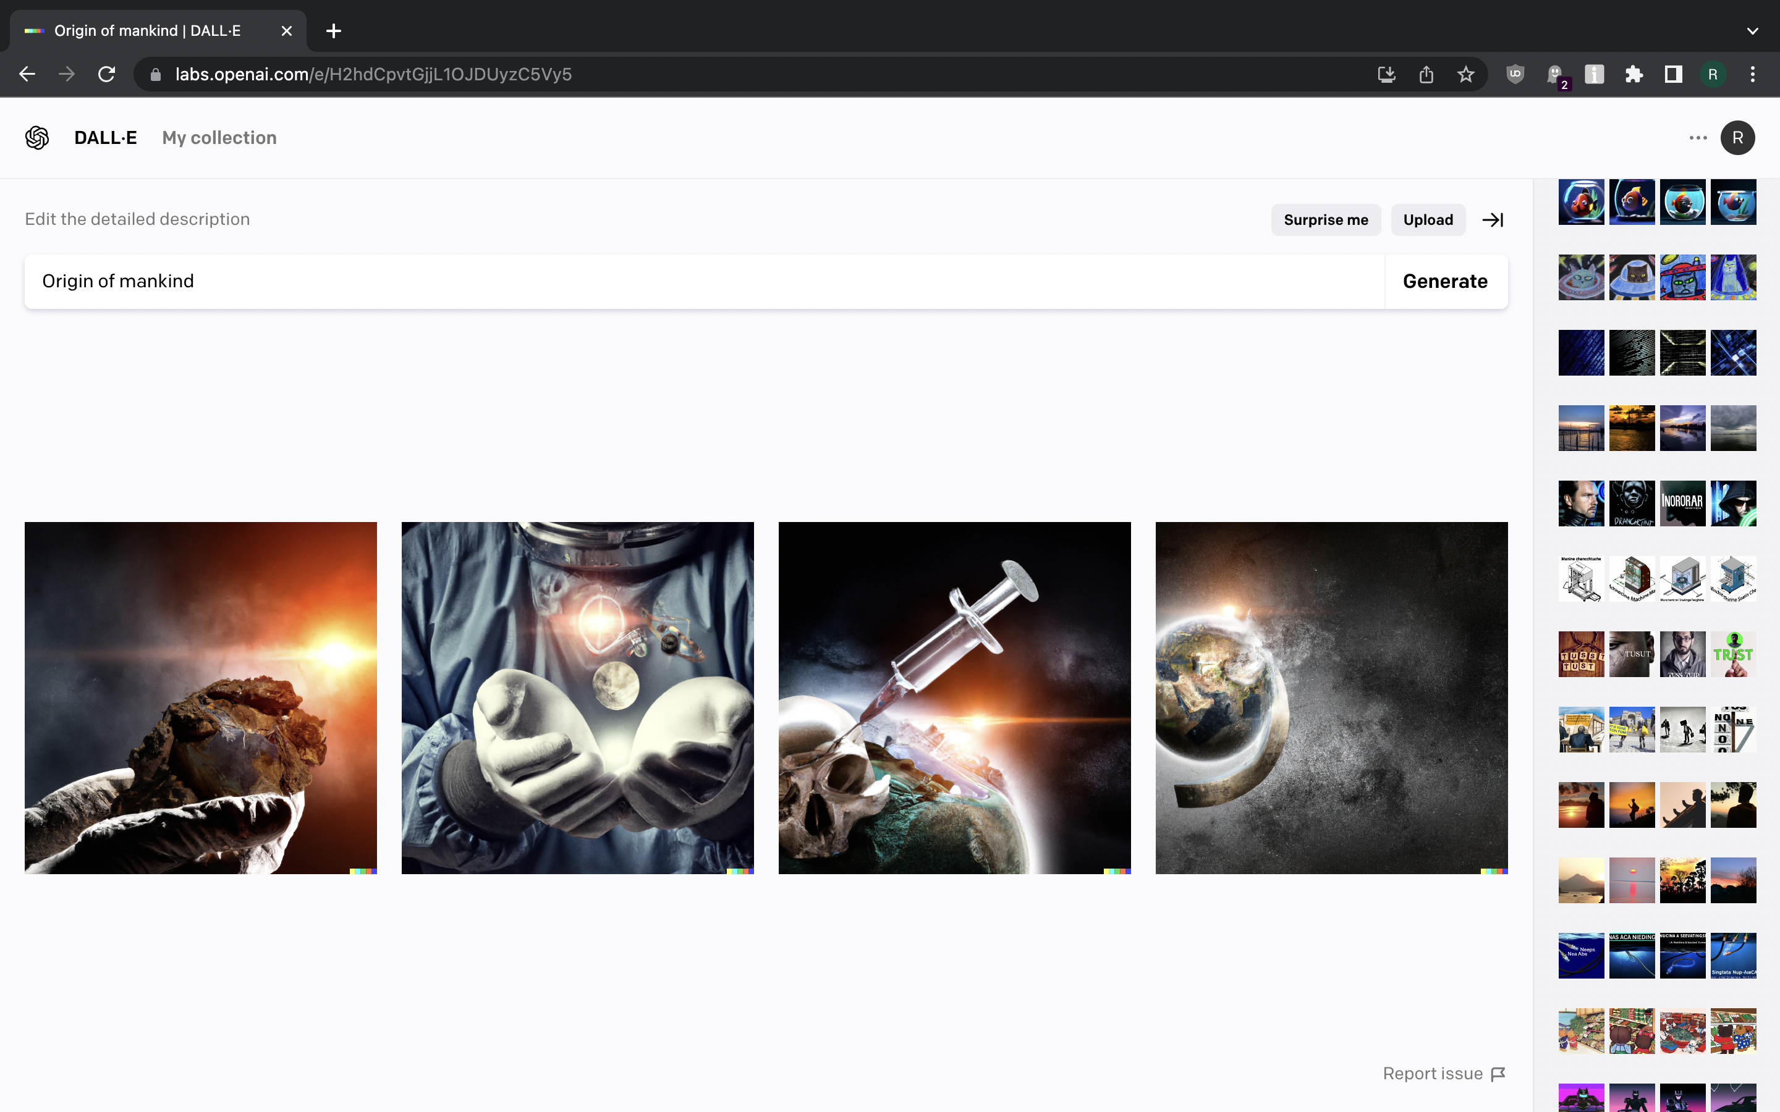Click the OpenAI logo icon
This screenshot has width=1780, height=1112.
click(x=37, y=138)
